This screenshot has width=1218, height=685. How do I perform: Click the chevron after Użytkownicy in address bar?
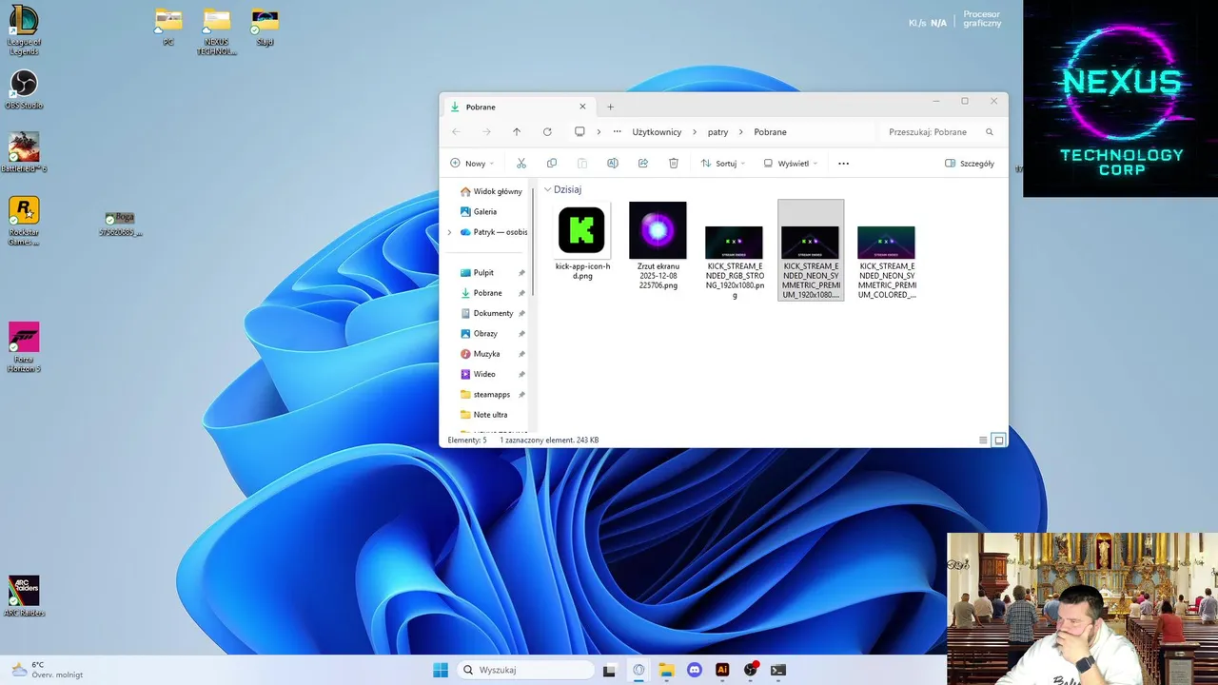696,132
